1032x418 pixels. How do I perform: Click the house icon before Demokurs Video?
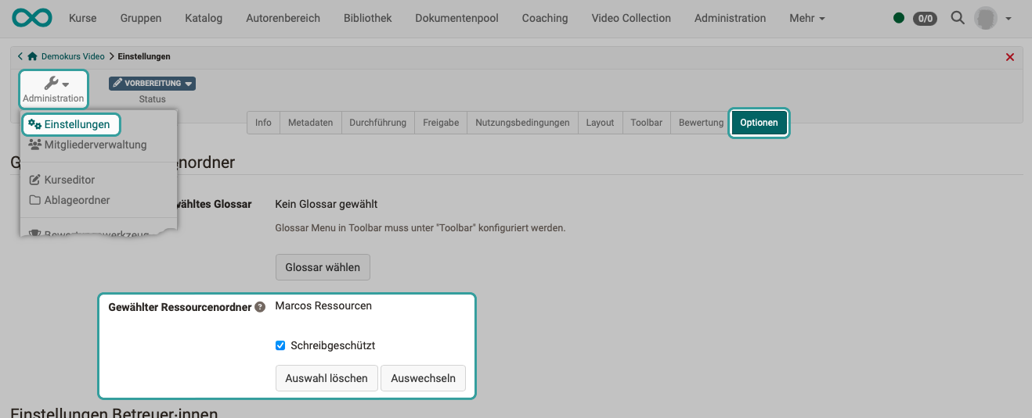[32, 56]
